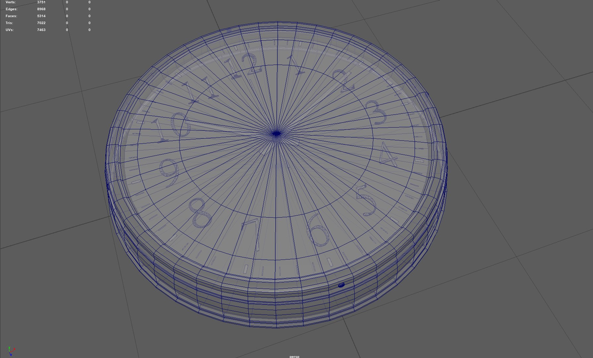Select the Verts count value 3751
The height and width of the screenshot is (358, 593).
point(41,2)
